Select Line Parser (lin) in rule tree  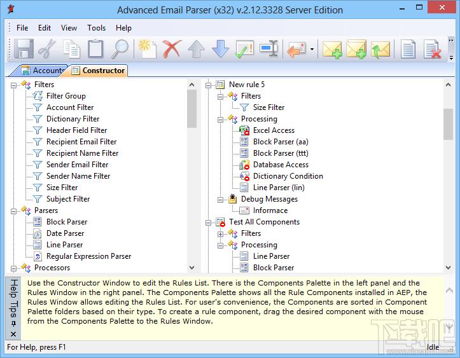click(x=279, y=188)
